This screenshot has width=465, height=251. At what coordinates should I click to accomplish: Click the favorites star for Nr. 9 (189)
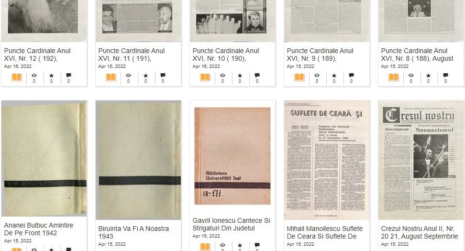pos(334,76)
